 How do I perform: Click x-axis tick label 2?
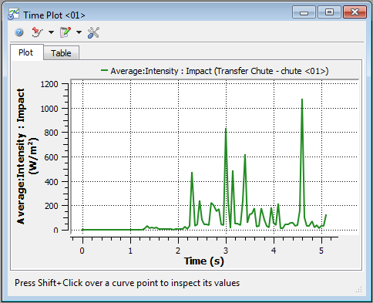pos(178,251)
